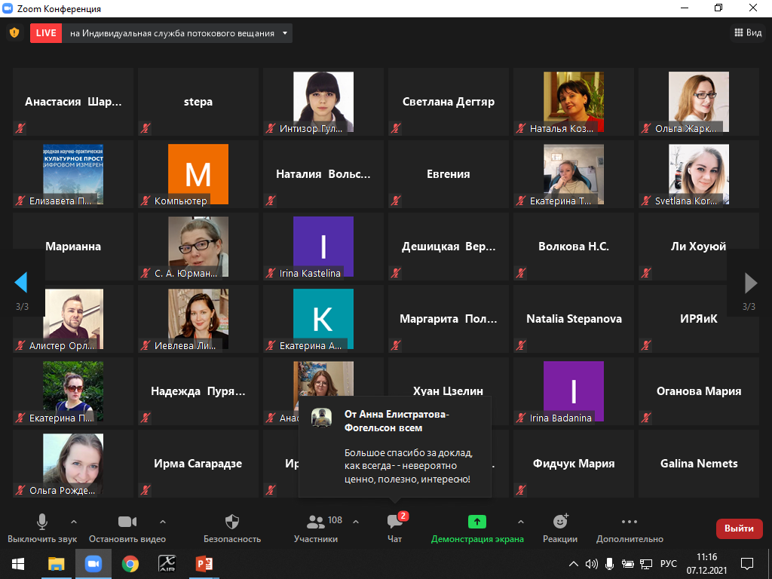
Task: Open the Реакции emoji menu
Action: 560,528
